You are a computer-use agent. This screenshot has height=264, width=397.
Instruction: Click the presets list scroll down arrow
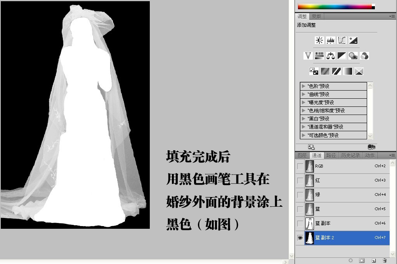370,136
